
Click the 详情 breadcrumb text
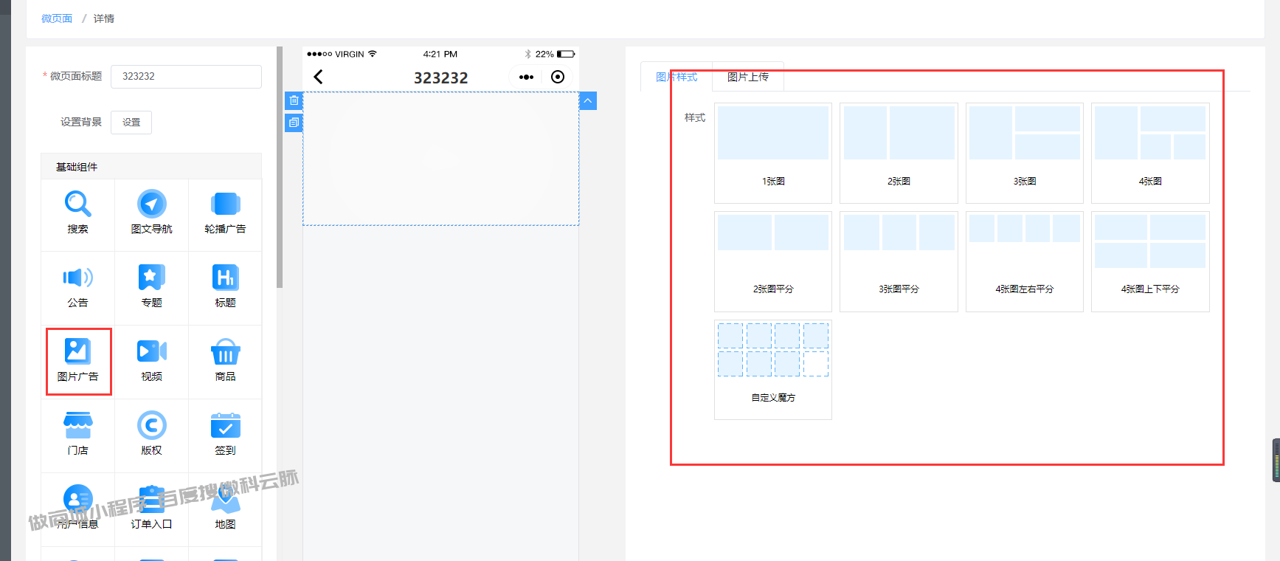(x=104, y=18)
